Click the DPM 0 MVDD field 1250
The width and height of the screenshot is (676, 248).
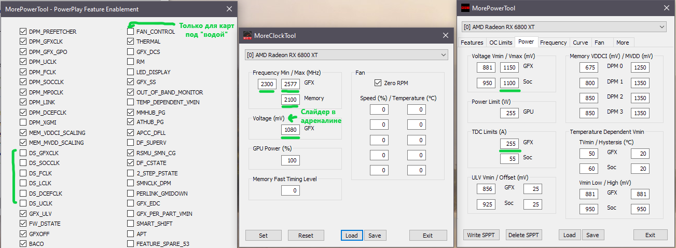(640, 67)
